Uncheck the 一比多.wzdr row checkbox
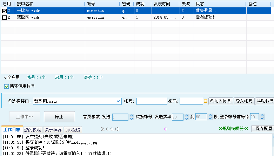This screenshot has height=156, width=274. point(4,11)
